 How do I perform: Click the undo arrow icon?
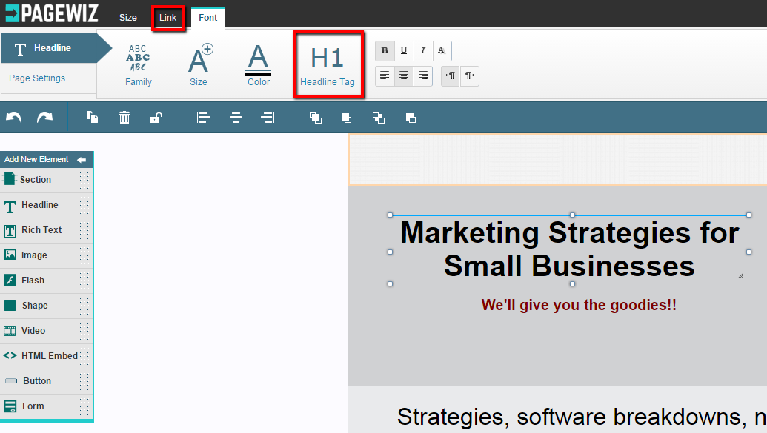[x=13, y=117]
